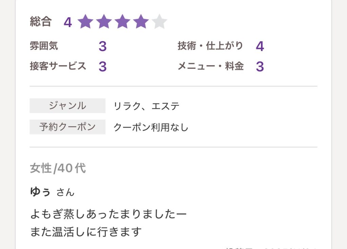Select the メニュー・料金 rating label
Screen dimensions: 347x249
[210, 66]
